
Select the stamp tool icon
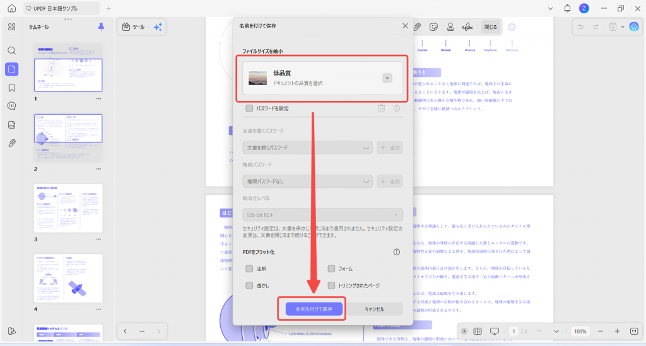coord(450,27)
